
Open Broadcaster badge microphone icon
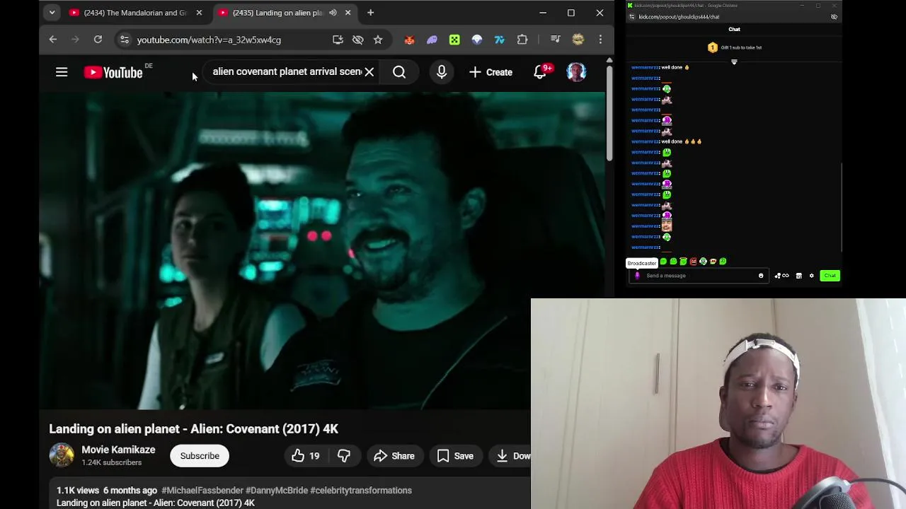click(x=637, y=276)
